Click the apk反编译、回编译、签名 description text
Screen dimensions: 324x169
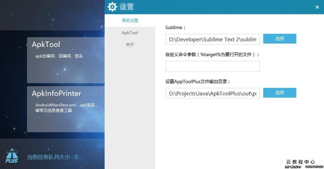click(x=59, y=56)
